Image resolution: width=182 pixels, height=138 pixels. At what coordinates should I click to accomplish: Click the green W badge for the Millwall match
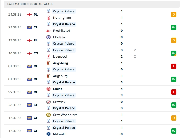point(174,131)
